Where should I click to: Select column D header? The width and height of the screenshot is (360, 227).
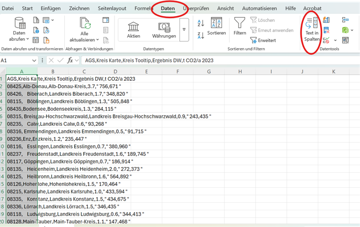pos(115,72)
